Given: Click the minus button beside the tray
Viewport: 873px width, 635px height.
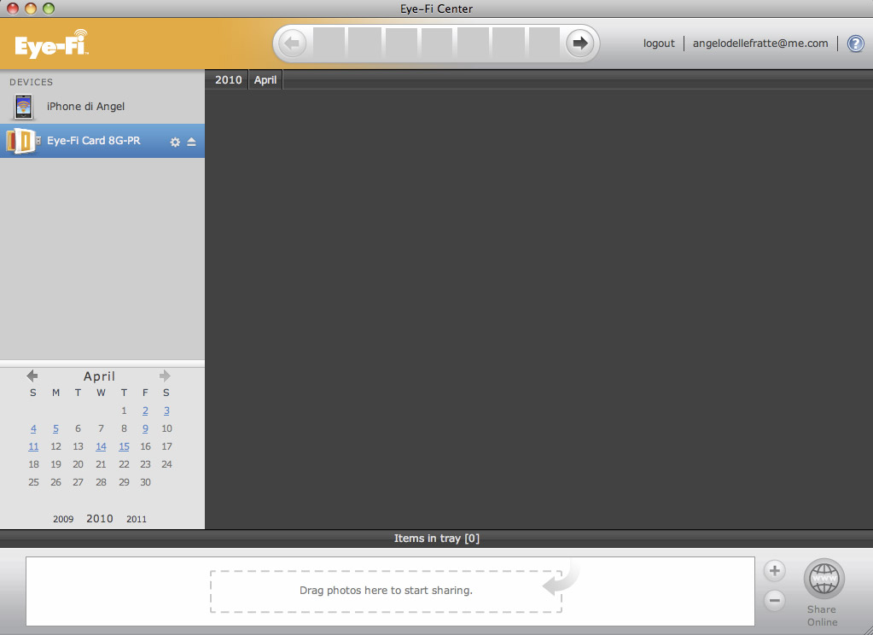Looking at the screenshot, I should tap(775, 600).
